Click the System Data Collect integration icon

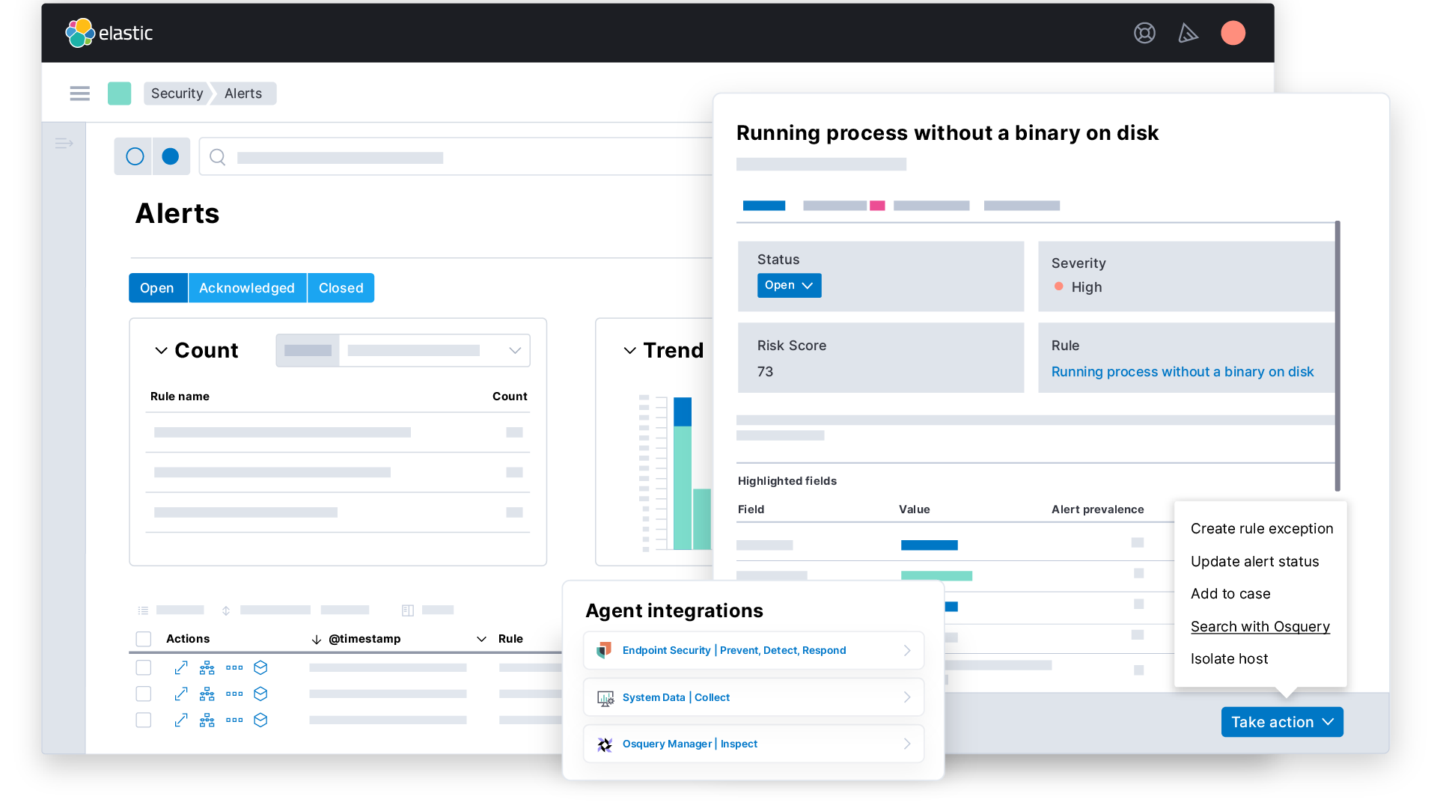[604, 697]
